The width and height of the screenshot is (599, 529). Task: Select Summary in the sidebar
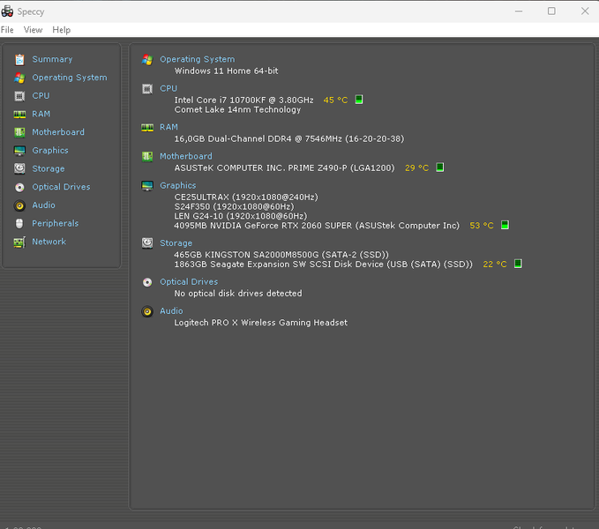[x=52, y=59]
